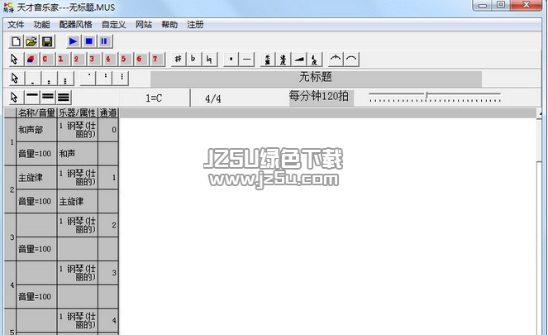This screenshot has height=335, width=548.
Task: Click track 2's 音量=100 volume cell
Action: tap(36, 202)
